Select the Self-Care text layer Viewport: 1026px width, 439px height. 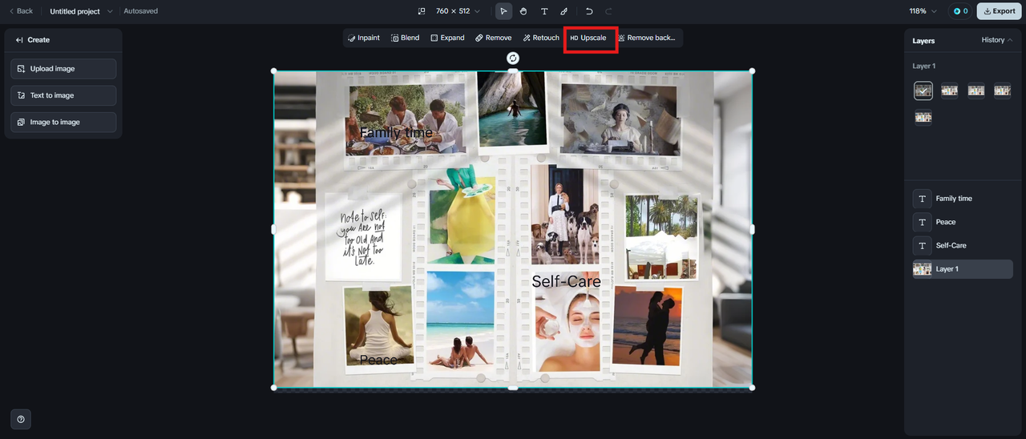pos(963,245)
